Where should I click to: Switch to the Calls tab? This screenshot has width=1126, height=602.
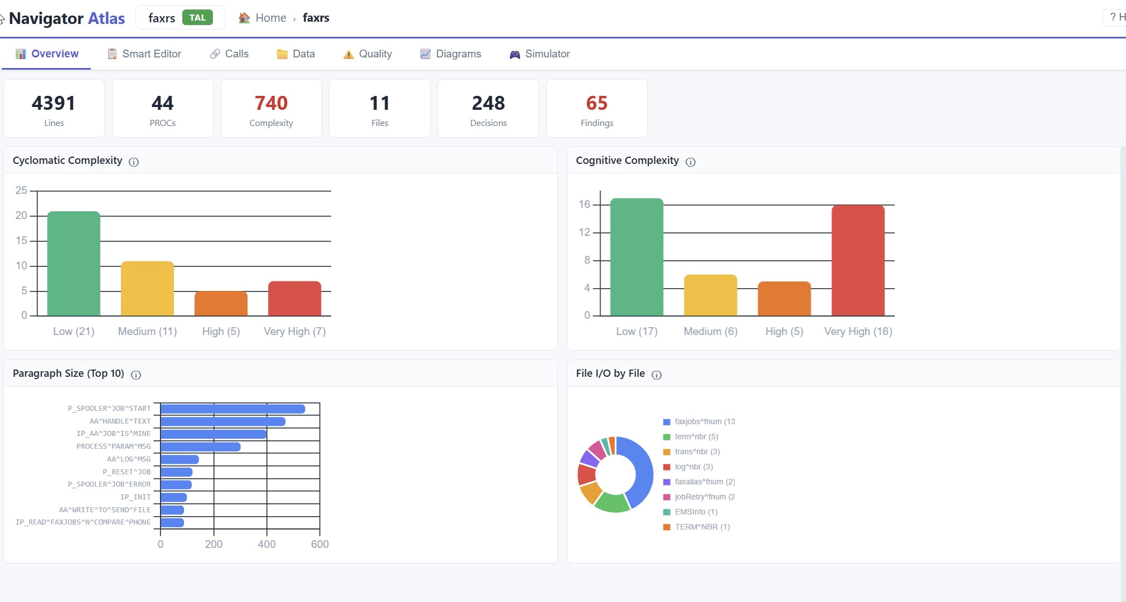pyautogui.click(x=229, y=54)
